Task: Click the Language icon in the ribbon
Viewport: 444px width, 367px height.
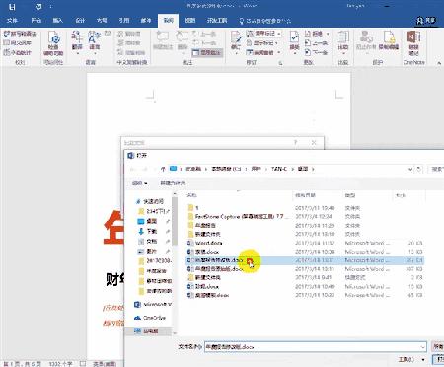Action: 95,40
